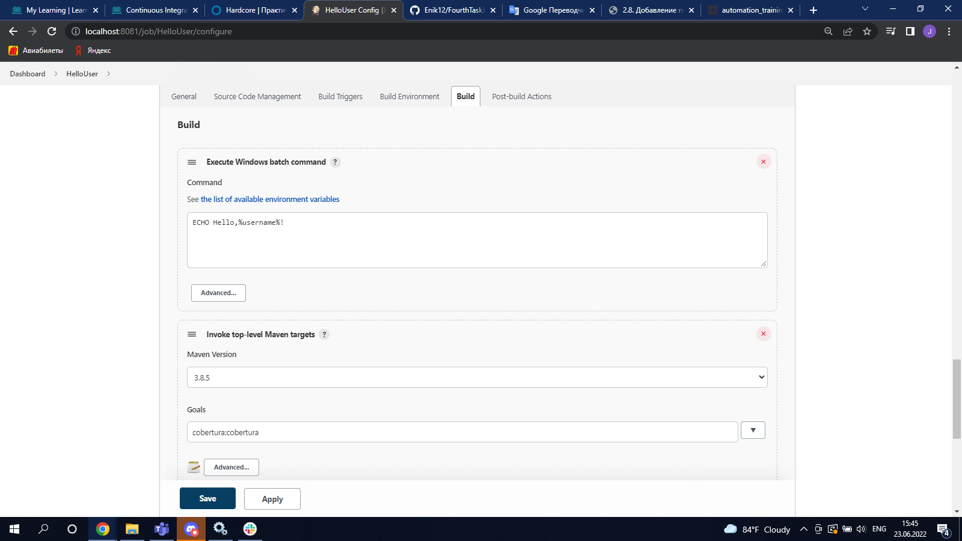Go to the Build Environment tab
Viewport: 962px width, 541px height.
pyautogui.click(x=409, y=97)
